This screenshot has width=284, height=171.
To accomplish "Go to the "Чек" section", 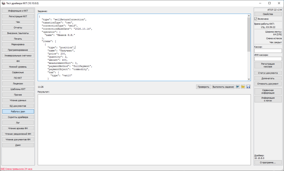I will [x=18, y=22].
